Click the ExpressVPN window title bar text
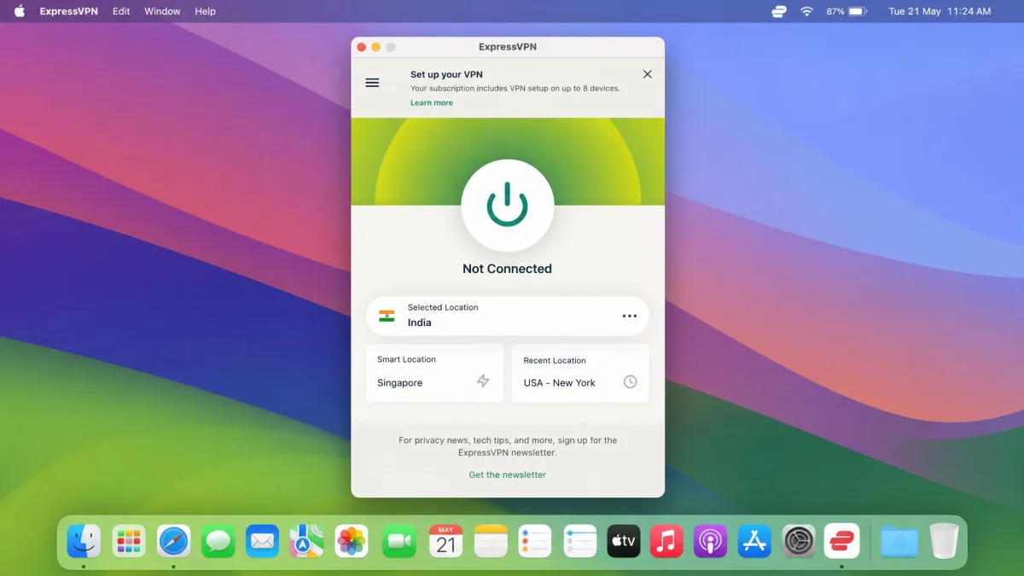Image resolution: width=1024 pixels, height=576 pixels. [x=508, y=47]
